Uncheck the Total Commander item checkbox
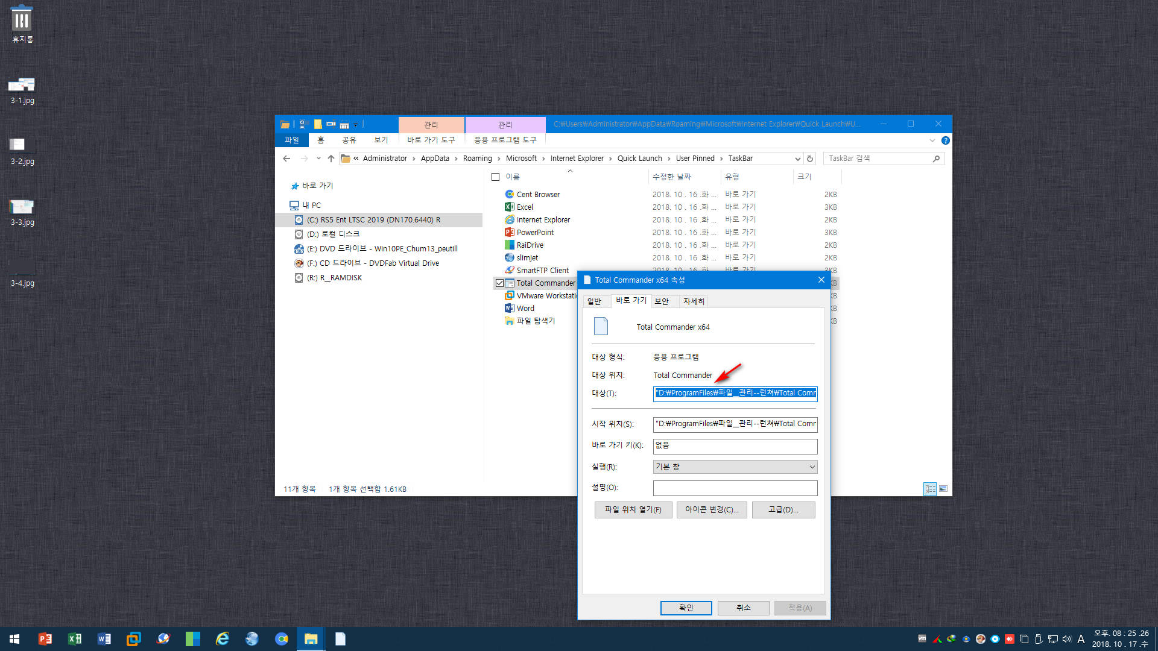This screenshot has width=1158, height=651. (499, 283)
